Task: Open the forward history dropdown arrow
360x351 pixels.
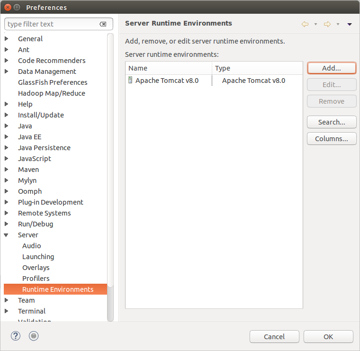Action: click(x=338, y=24)
